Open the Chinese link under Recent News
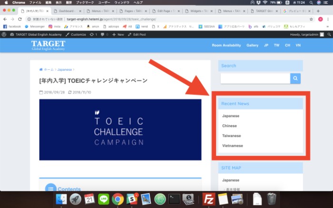Viewport: 333px width, 208px height. click(229, 126)
